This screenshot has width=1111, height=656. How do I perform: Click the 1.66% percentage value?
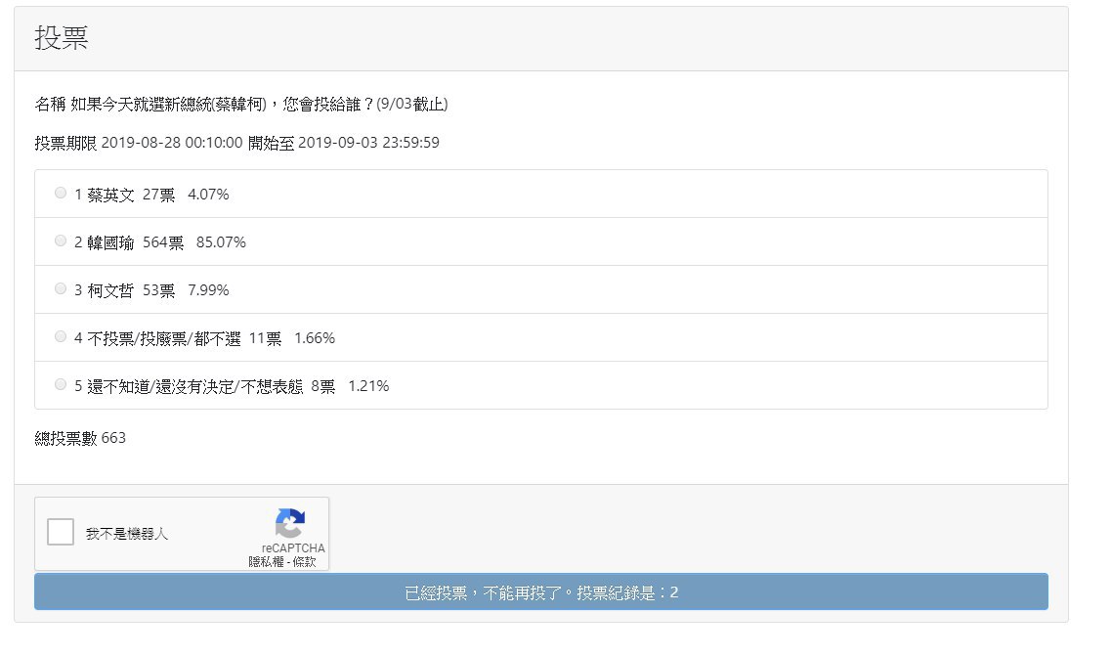click(314, 338)
